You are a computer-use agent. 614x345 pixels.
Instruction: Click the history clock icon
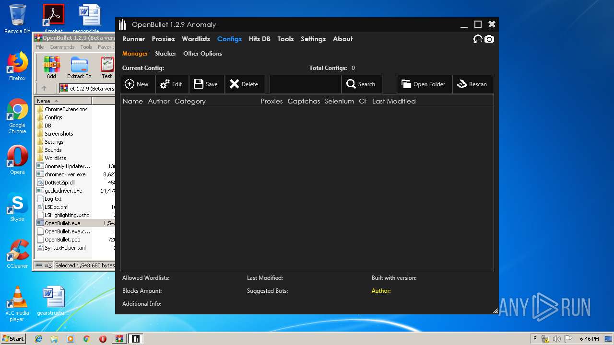(478, 39)
